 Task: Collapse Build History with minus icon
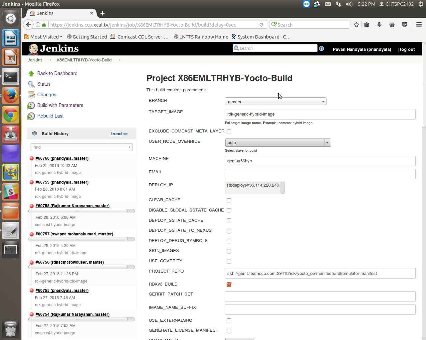[x=125, y=134]
